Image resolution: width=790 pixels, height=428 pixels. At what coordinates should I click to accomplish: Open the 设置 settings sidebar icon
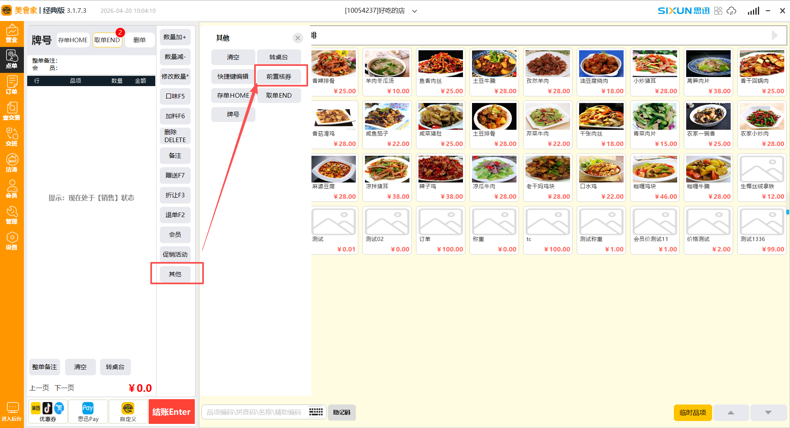[x=12, y=241]
